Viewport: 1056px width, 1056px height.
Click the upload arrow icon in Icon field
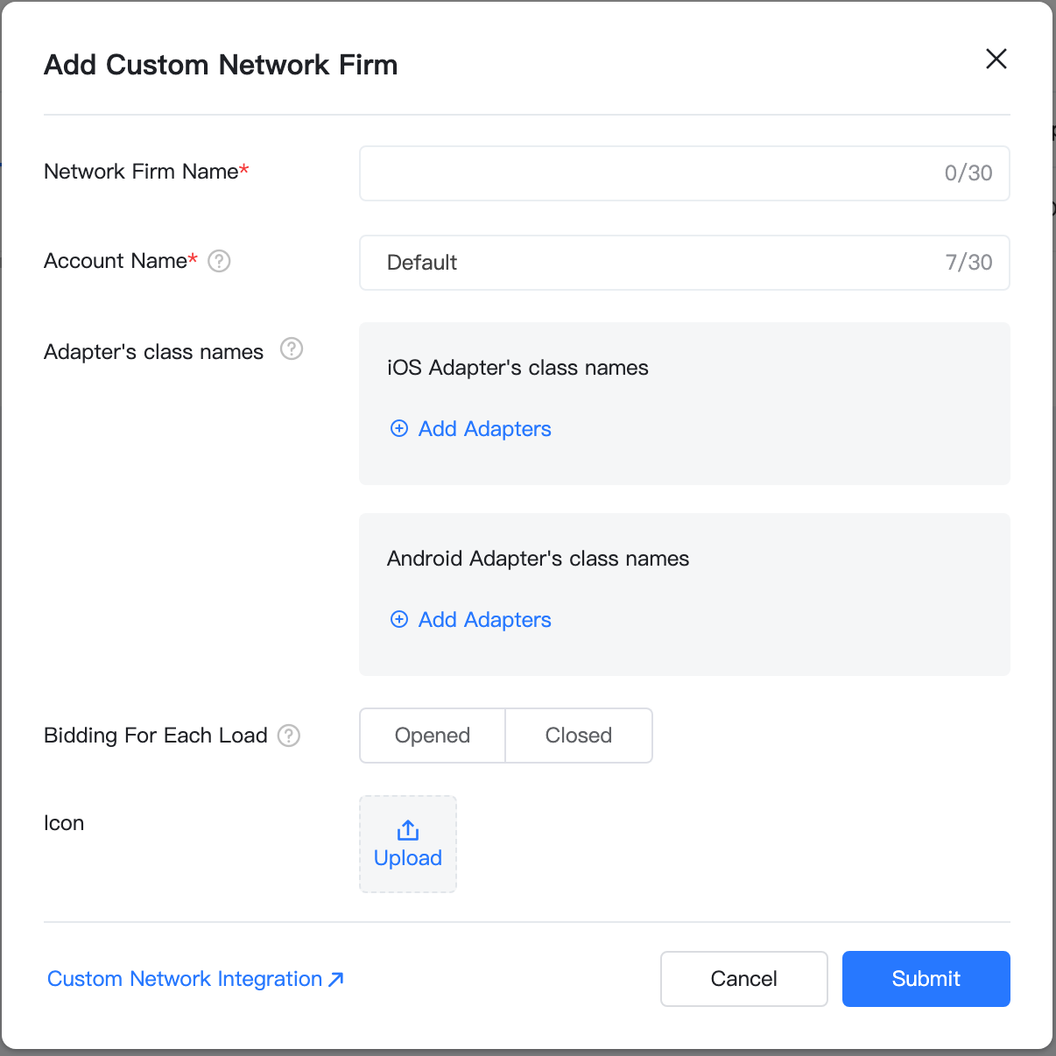pos(407,828)
